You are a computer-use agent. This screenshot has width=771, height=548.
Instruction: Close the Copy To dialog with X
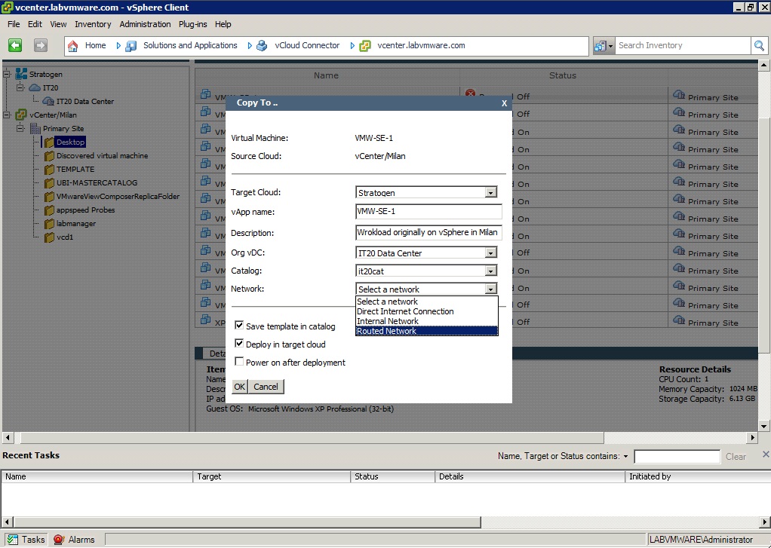(504, 103)
